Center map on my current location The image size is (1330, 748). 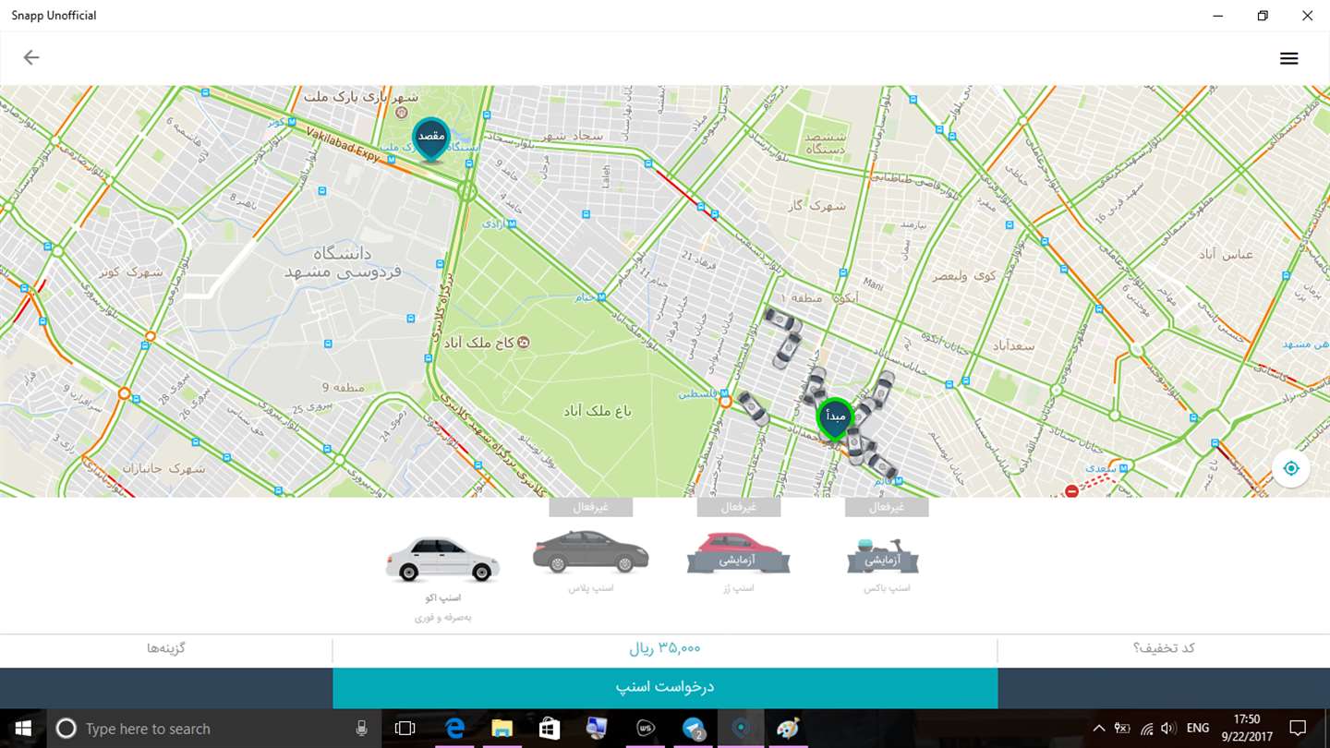pyautogui.click(x=1290, y=468)
